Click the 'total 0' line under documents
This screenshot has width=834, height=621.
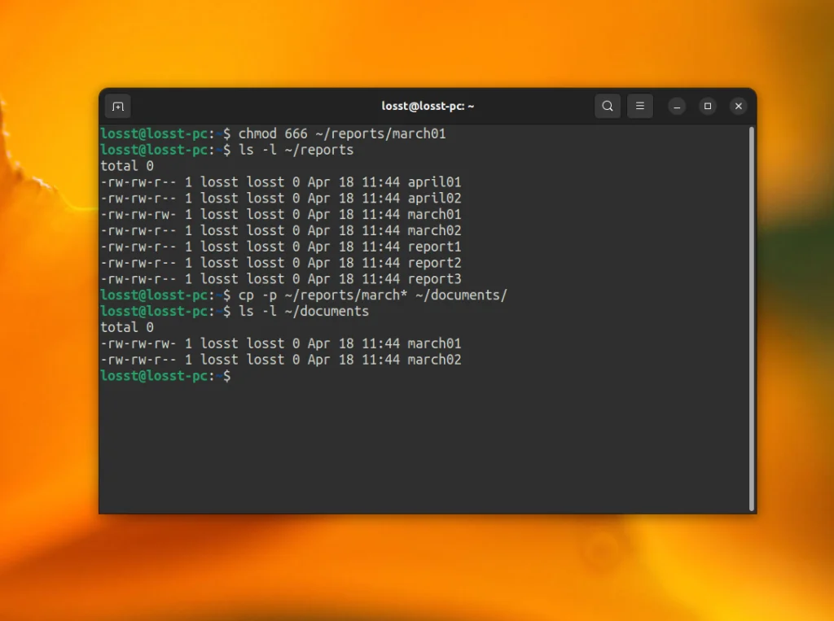coord(127,327)
